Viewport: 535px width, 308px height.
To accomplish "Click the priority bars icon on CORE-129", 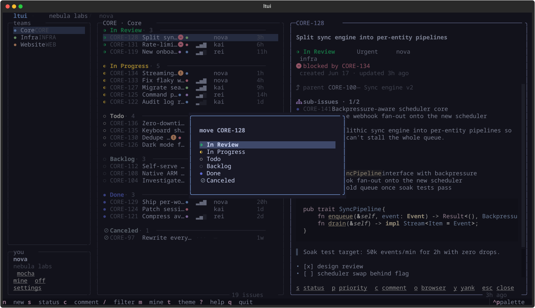I will (x=201, y=203).
